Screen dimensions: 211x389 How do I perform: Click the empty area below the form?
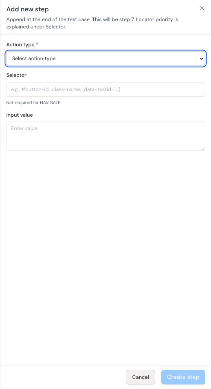click(x=105, y=258)
